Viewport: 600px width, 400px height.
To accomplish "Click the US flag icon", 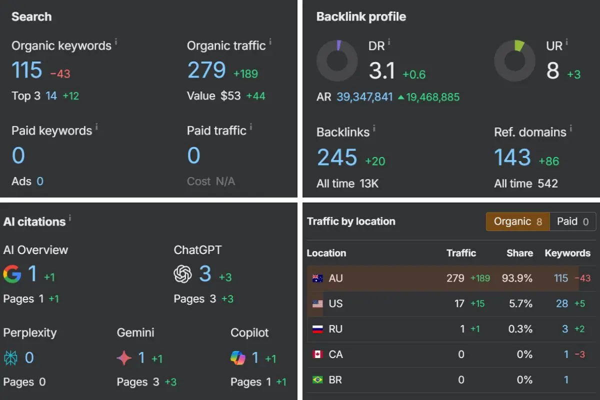I will [x=317, y=303].
